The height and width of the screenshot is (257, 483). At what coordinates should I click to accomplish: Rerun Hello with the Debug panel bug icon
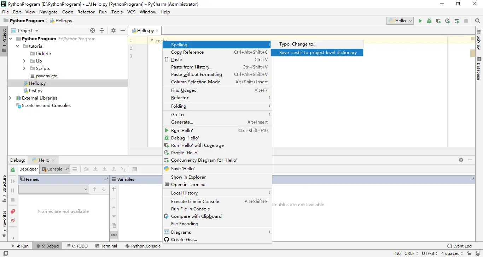point(13,170)
